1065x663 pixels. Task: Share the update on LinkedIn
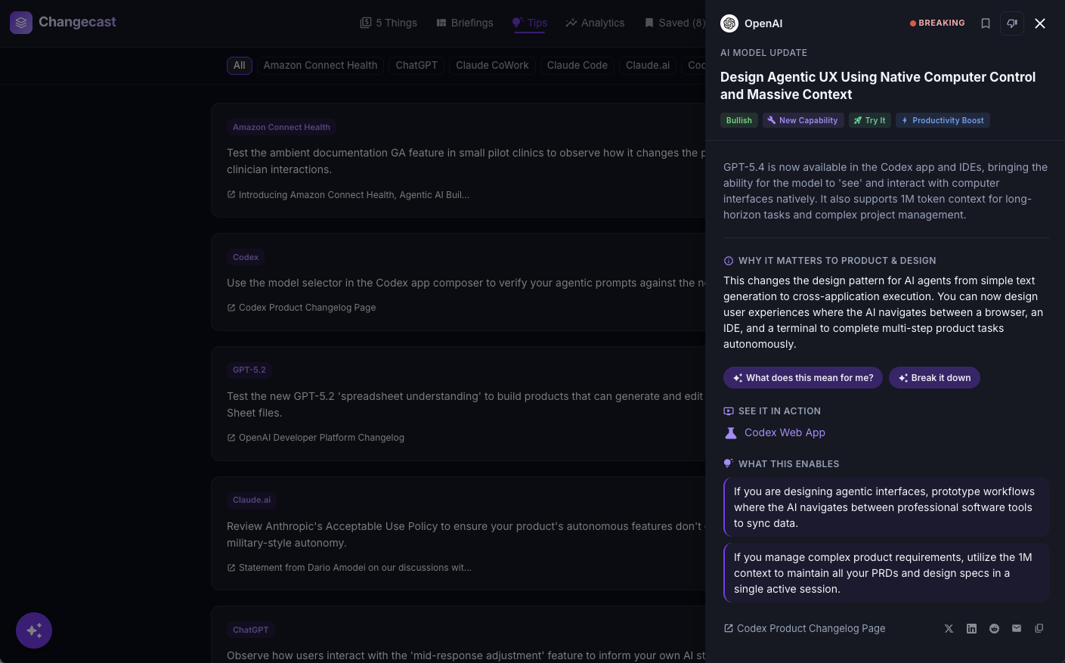[x=971, y=628]
